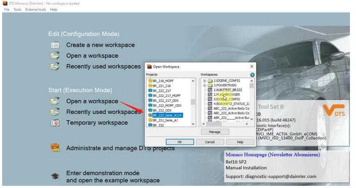Click the Open a workspace icon under Start mode
The height and width of the screenshot is (188, 356).
click(x=55, y=101)
